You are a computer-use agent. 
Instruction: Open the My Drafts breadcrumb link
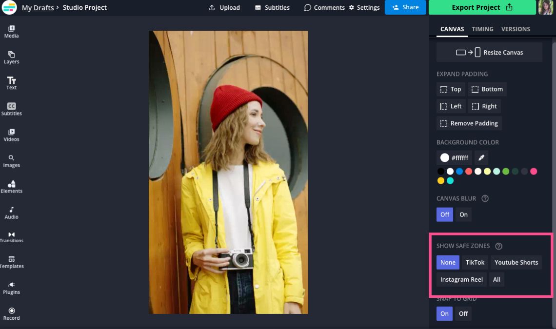[38, 7]
